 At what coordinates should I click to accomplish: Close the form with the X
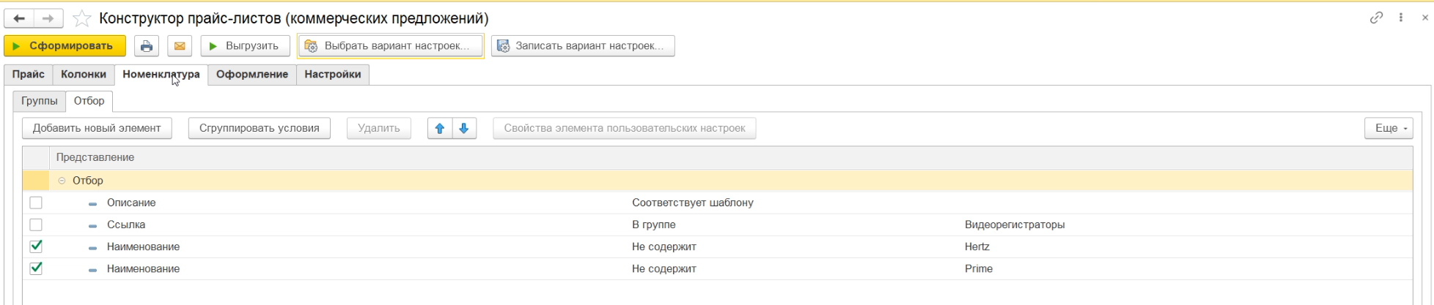click(x=1424, y=18)
